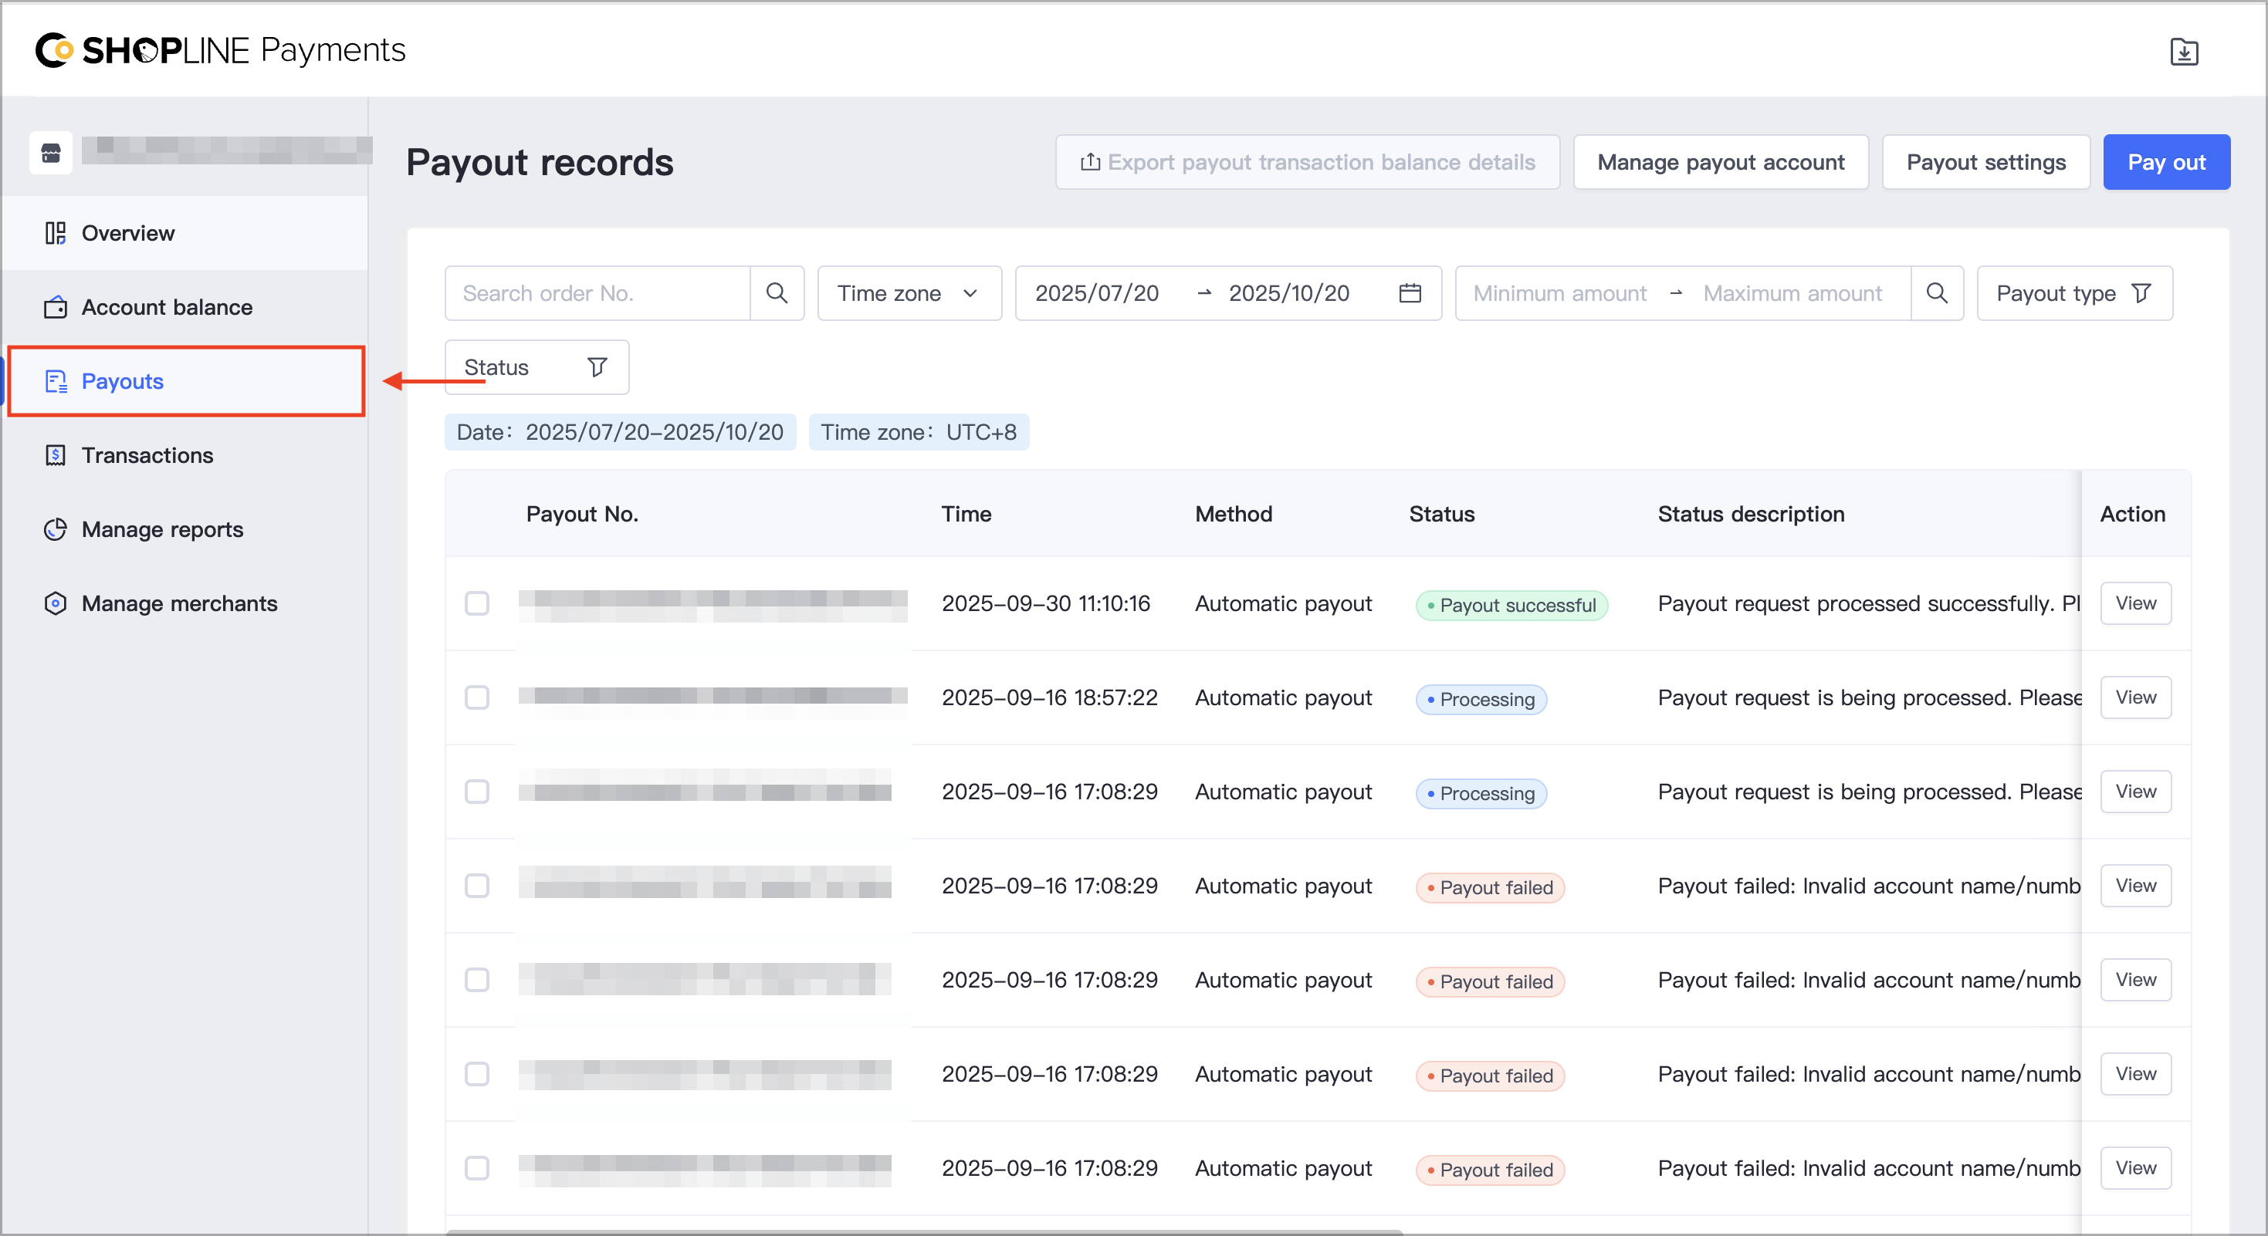Tick checkbox for 2025-09-30 11:10:16 payout
2268x1236 pixels.
(x=477, y=603)
